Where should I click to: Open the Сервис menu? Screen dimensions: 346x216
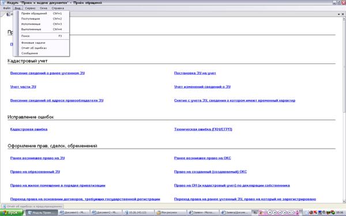[30, 8]
